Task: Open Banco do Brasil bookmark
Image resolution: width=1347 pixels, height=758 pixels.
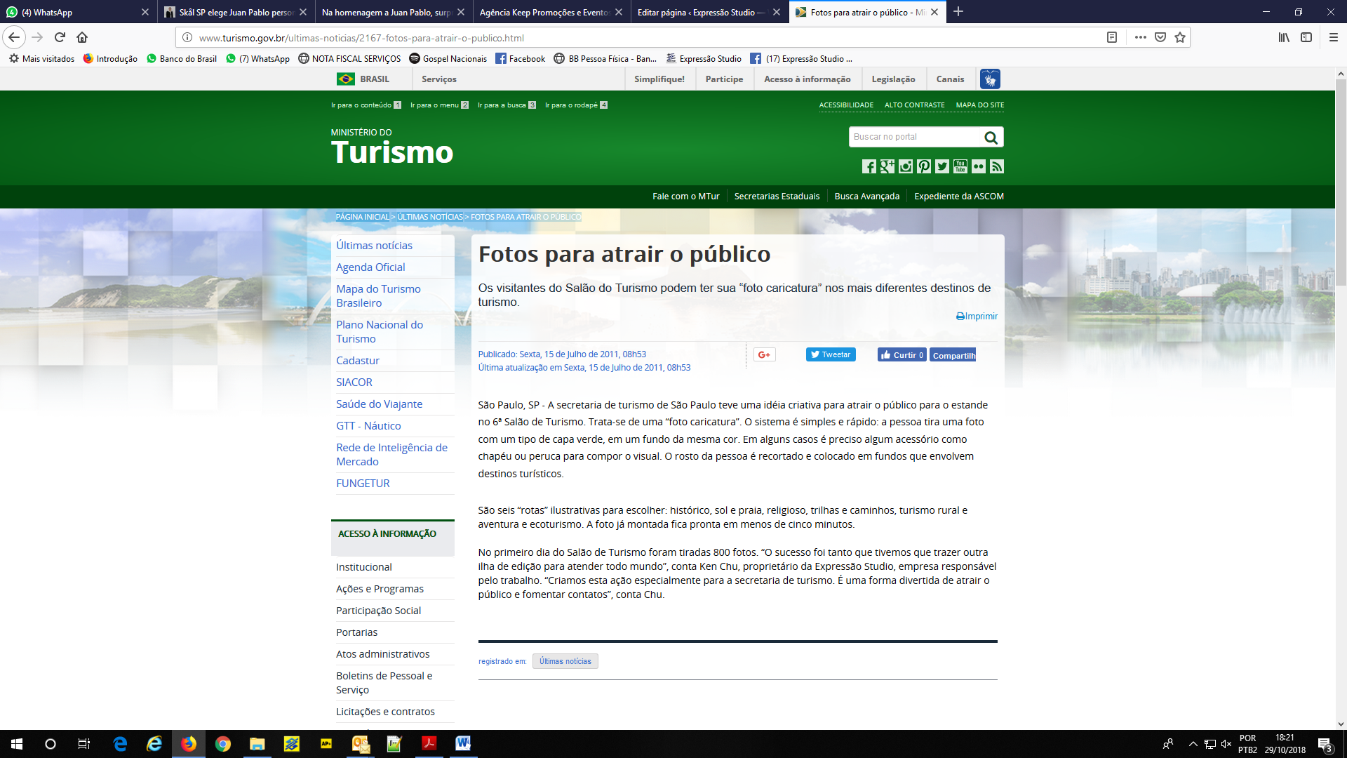Action: (182, 59)
